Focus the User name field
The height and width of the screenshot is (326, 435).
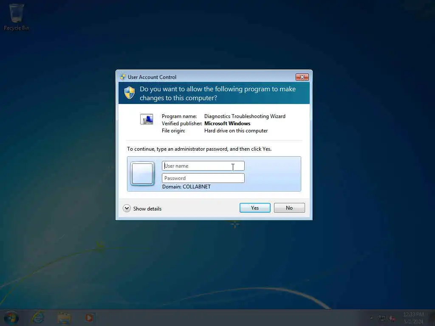tap(203, 166)
